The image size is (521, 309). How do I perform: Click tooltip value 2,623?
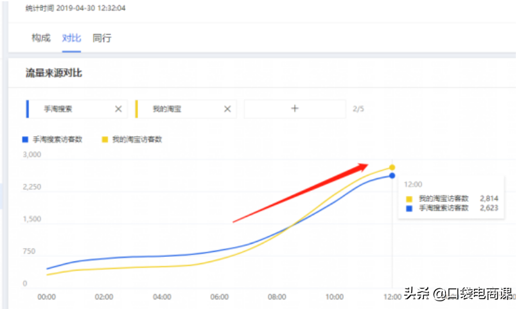489,208
